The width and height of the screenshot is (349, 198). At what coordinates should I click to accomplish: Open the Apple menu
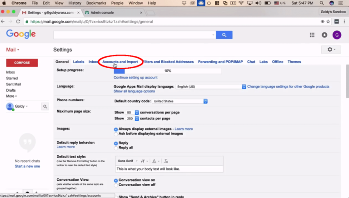4,3
